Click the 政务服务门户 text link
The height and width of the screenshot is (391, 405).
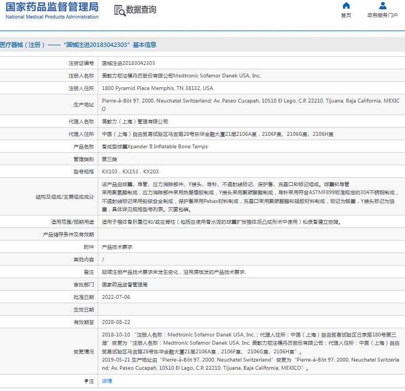pos(383,15)
